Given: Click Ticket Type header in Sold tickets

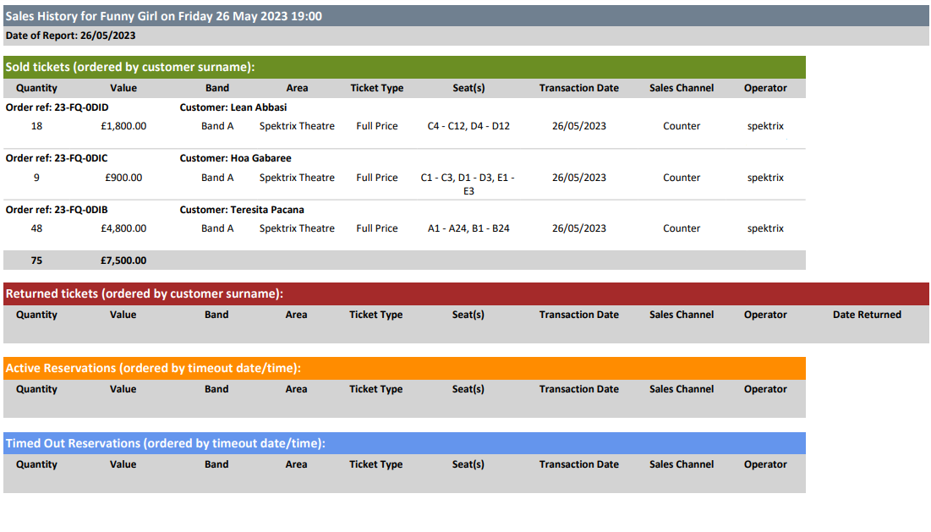Looking at the screenshot, I should click(x=377, y=88).
